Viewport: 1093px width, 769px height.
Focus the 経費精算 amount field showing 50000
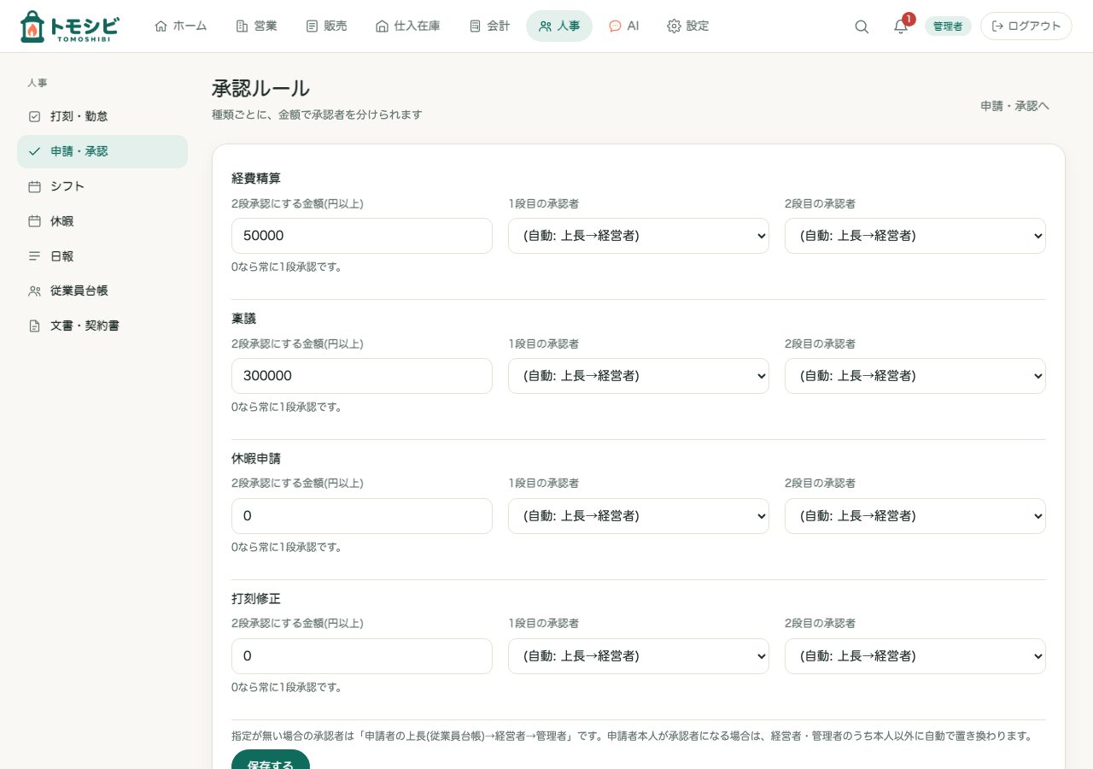coord(362,236)
